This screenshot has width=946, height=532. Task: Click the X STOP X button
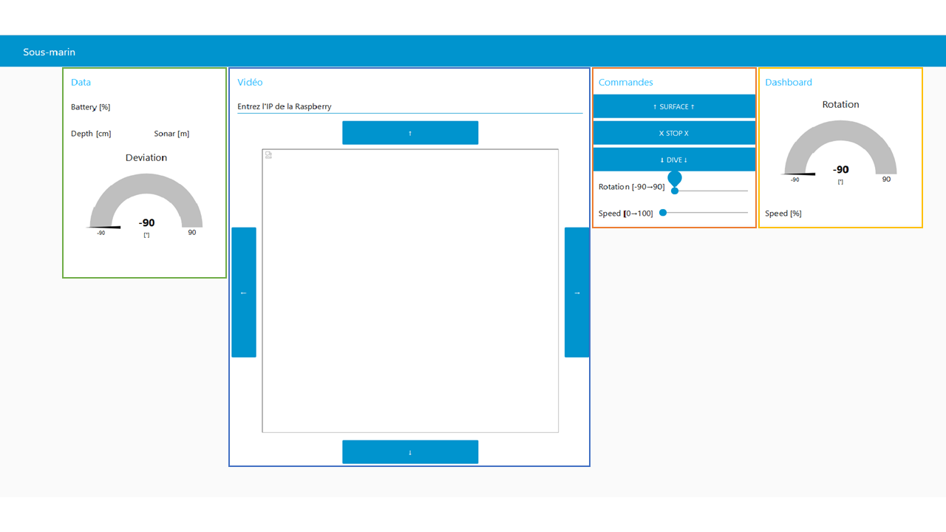point(674,133)
